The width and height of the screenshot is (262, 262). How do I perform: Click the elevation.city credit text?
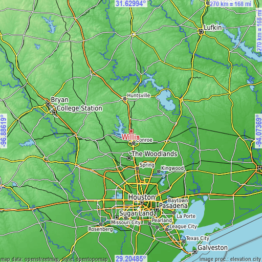pyautogui.click(x=231, y=259)
